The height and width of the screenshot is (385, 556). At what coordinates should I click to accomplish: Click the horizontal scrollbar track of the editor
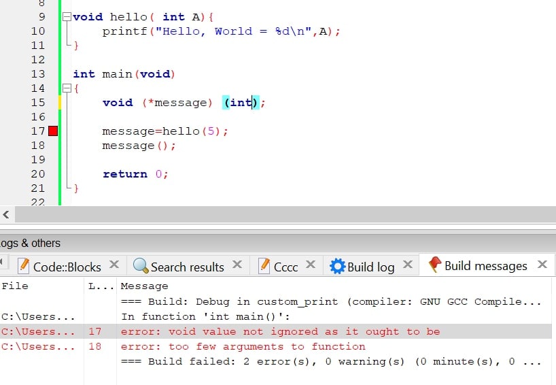(x=285, y=215)
